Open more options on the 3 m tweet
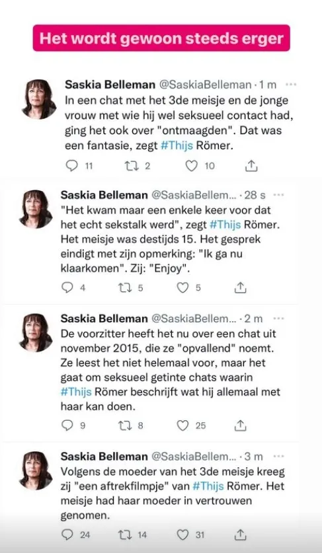 (279, 457)
